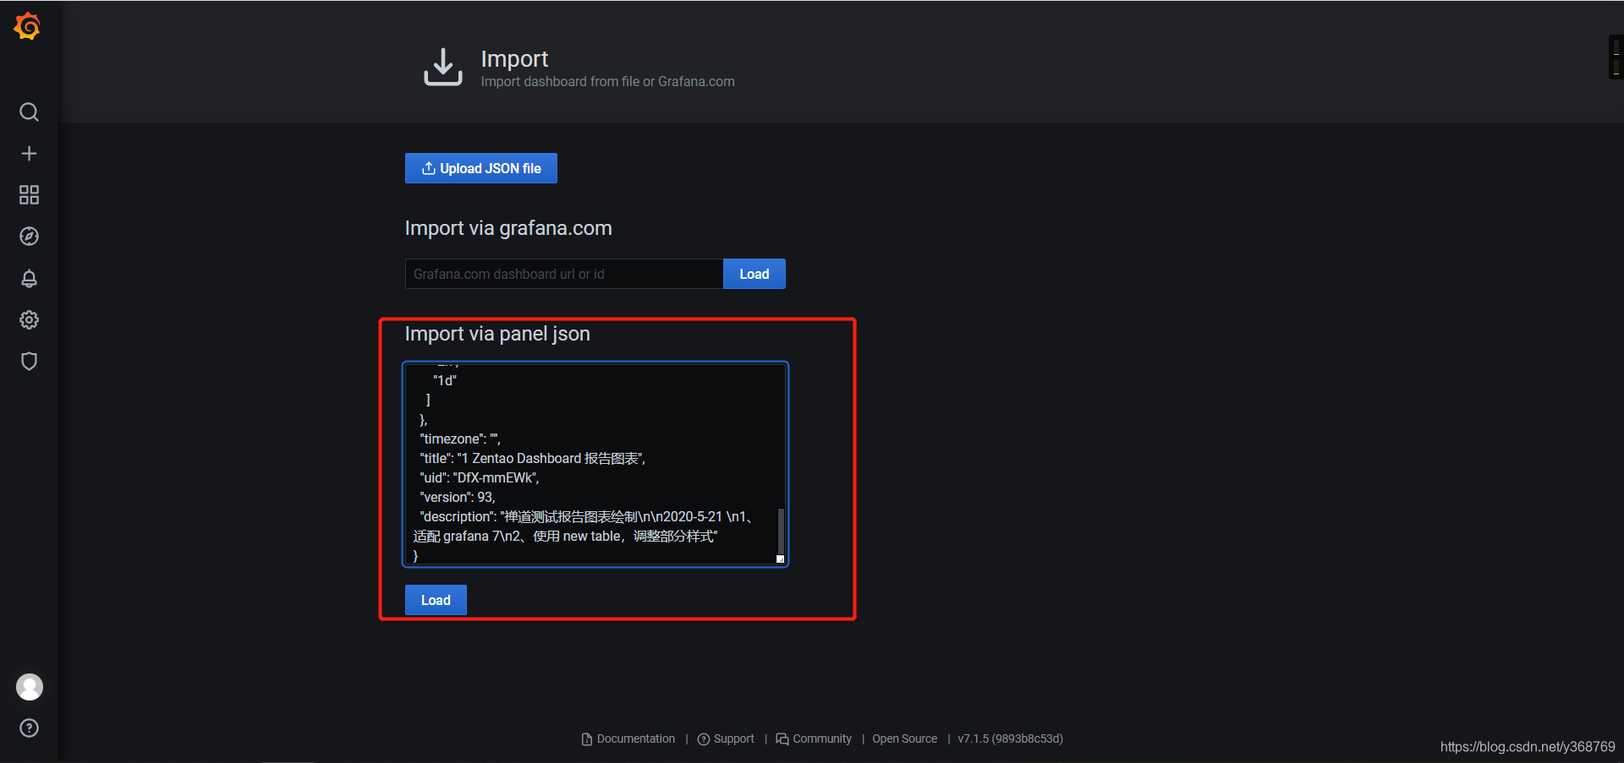The image size is (1624, 763).
Task: Open the Support footer link
Action: 726,739
